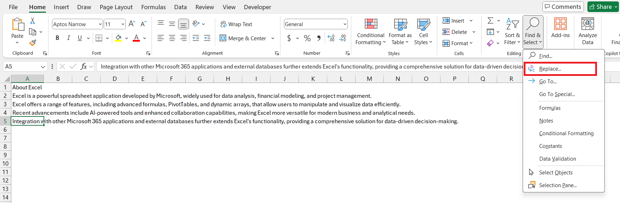Decrease the indent level

coord(196,38)
